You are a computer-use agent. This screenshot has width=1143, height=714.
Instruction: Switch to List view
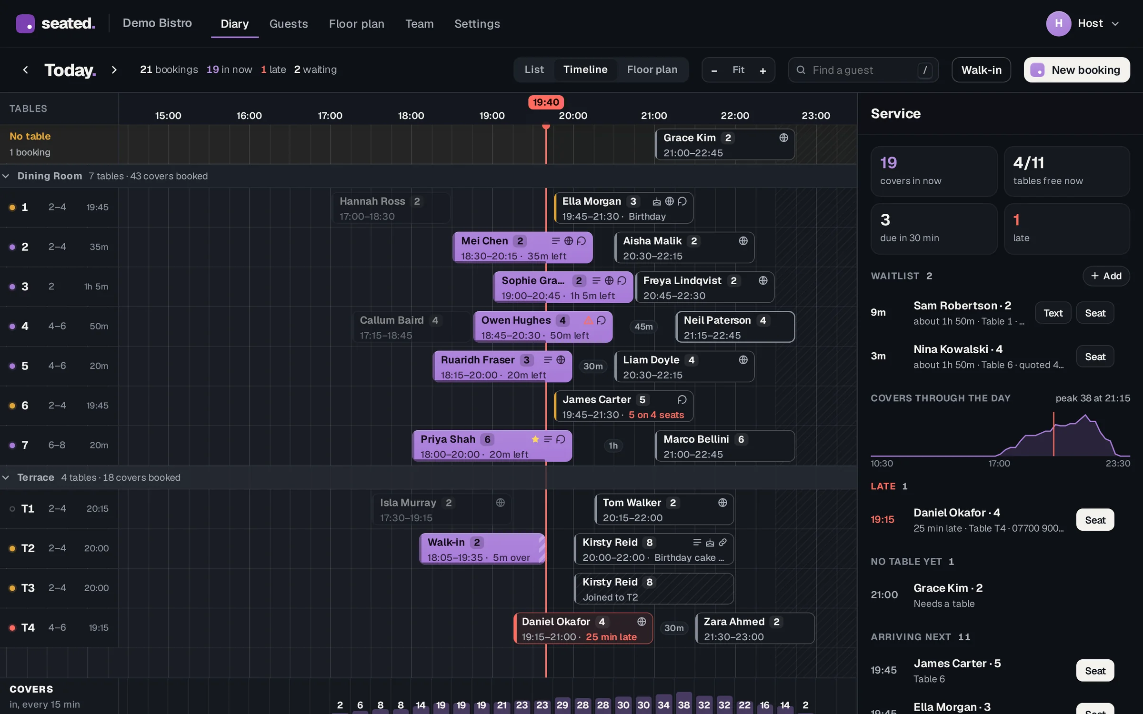click(x=534, y=69)
